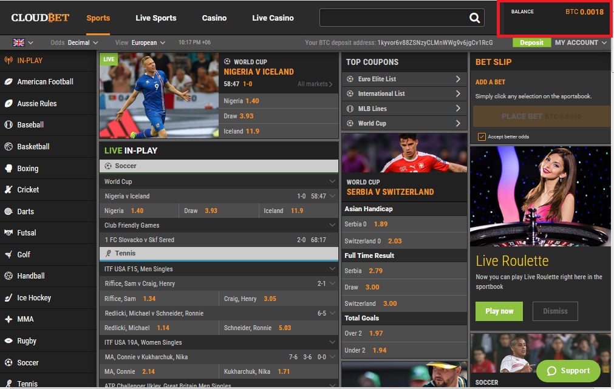
Task: Open the Tennis item in sports sidebar
Action: (x=48, y=384)
